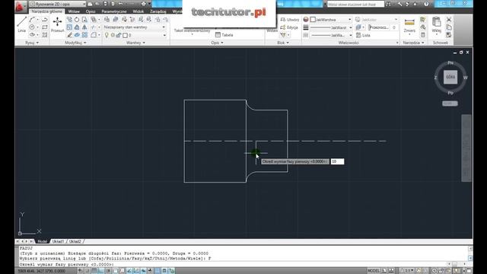Open Tekst wielowierszowy text tool
The image size is (487, 274).
coord(192,30)
